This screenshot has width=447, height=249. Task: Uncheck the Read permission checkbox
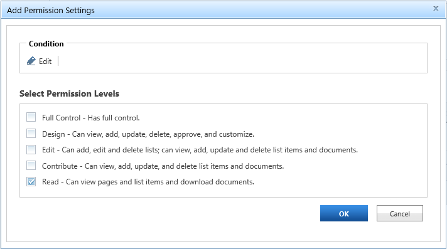coord(31,181)
